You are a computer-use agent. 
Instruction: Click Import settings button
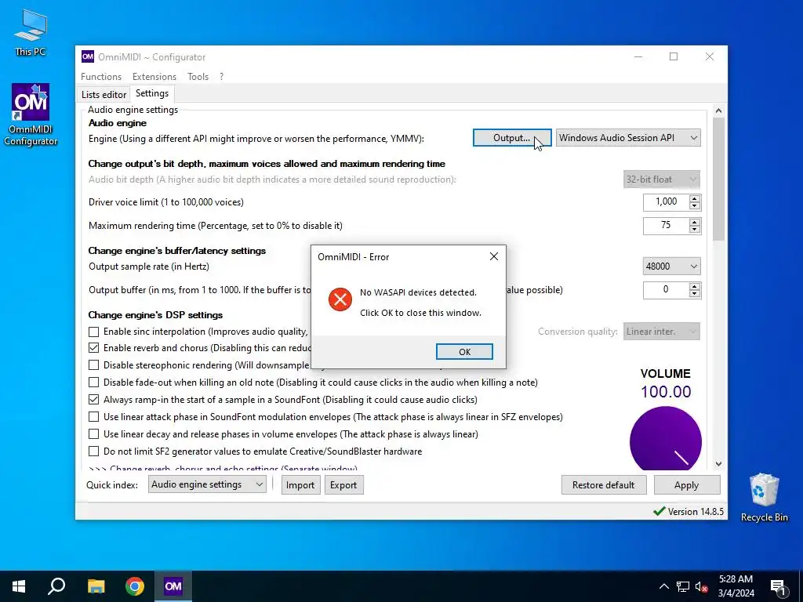point(300,484)
